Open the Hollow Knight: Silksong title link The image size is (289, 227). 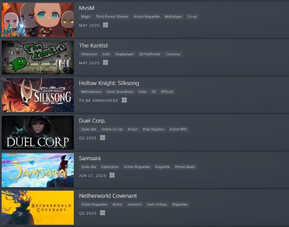point(109,83)
